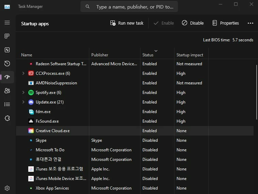Click the Xbox App Services icon

[31, 188]
